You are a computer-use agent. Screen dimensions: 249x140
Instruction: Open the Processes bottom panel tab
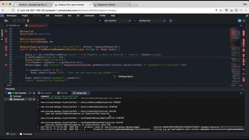[26, 134]
